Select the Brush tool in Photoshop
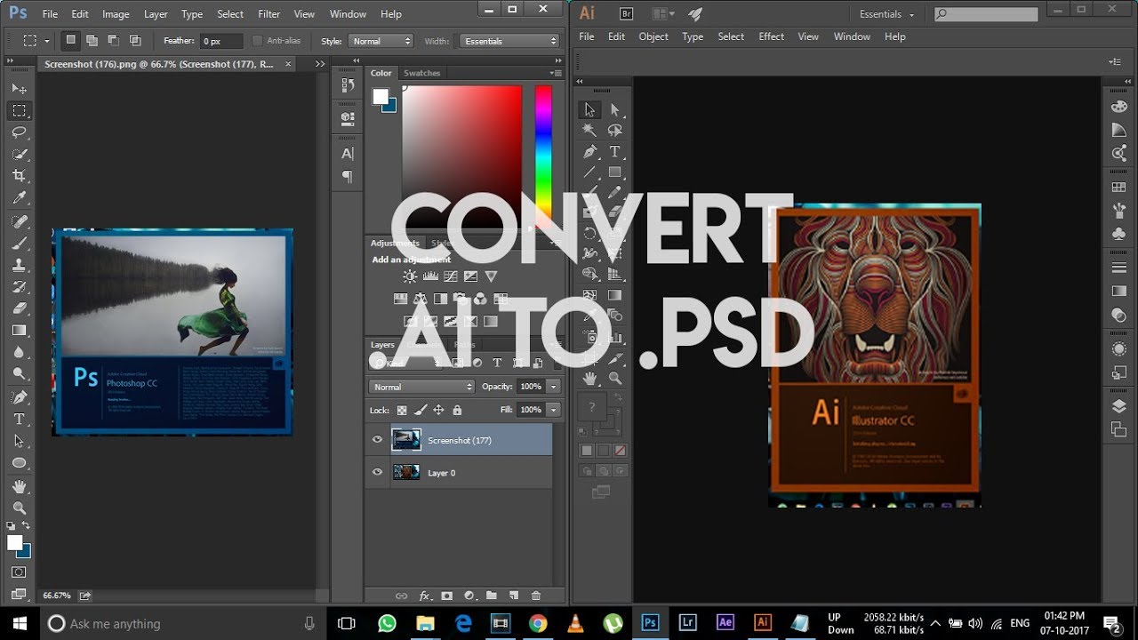The width and height of the screenshot is (1138, 640). [19, 244]
